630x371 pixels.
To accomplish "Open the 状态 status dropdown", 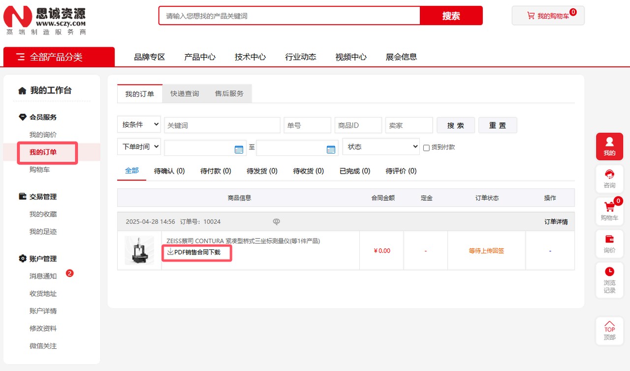I will [381, 147].
